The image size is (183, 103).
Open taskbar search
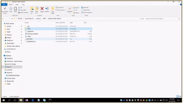[x=9, y=100]
